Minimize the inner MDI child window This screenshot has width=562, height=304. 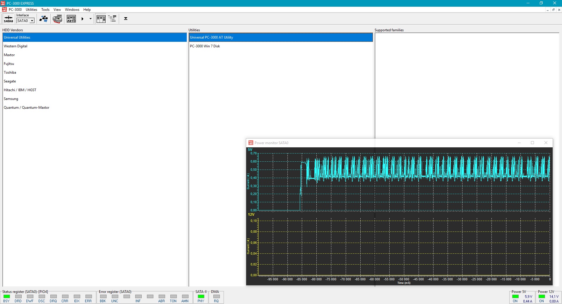[x=547, y=10]
